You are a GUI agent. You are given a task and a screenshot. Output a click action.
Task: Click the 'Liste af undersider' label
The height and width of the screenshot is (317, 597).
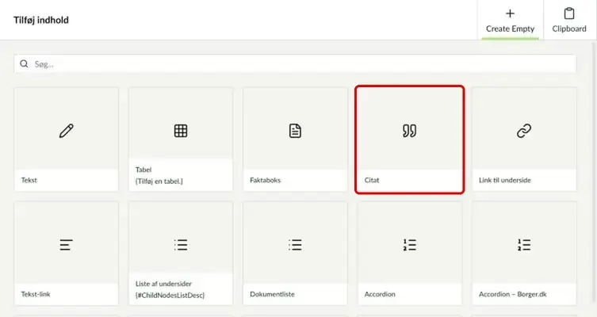[x=163, y=284]
